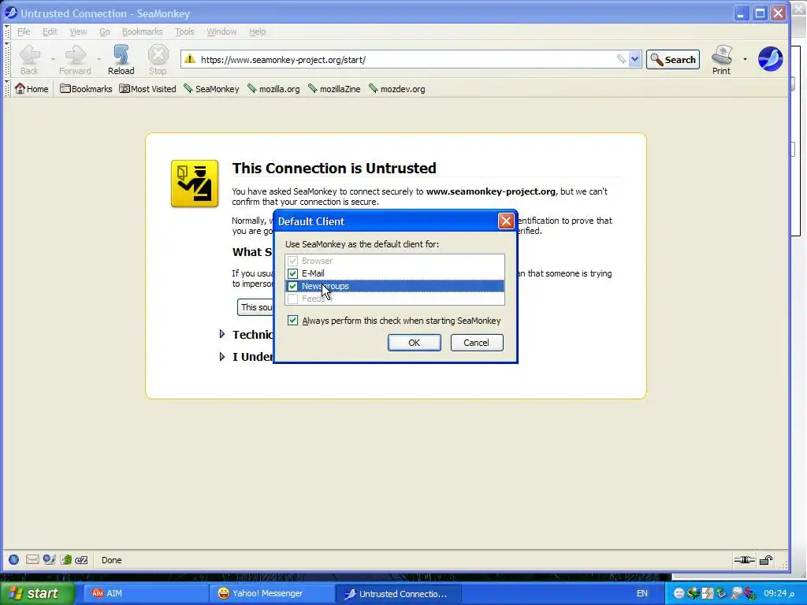Toggle the Browser checkbox
This screenshot has height=605, width=807.
(293, 261)
